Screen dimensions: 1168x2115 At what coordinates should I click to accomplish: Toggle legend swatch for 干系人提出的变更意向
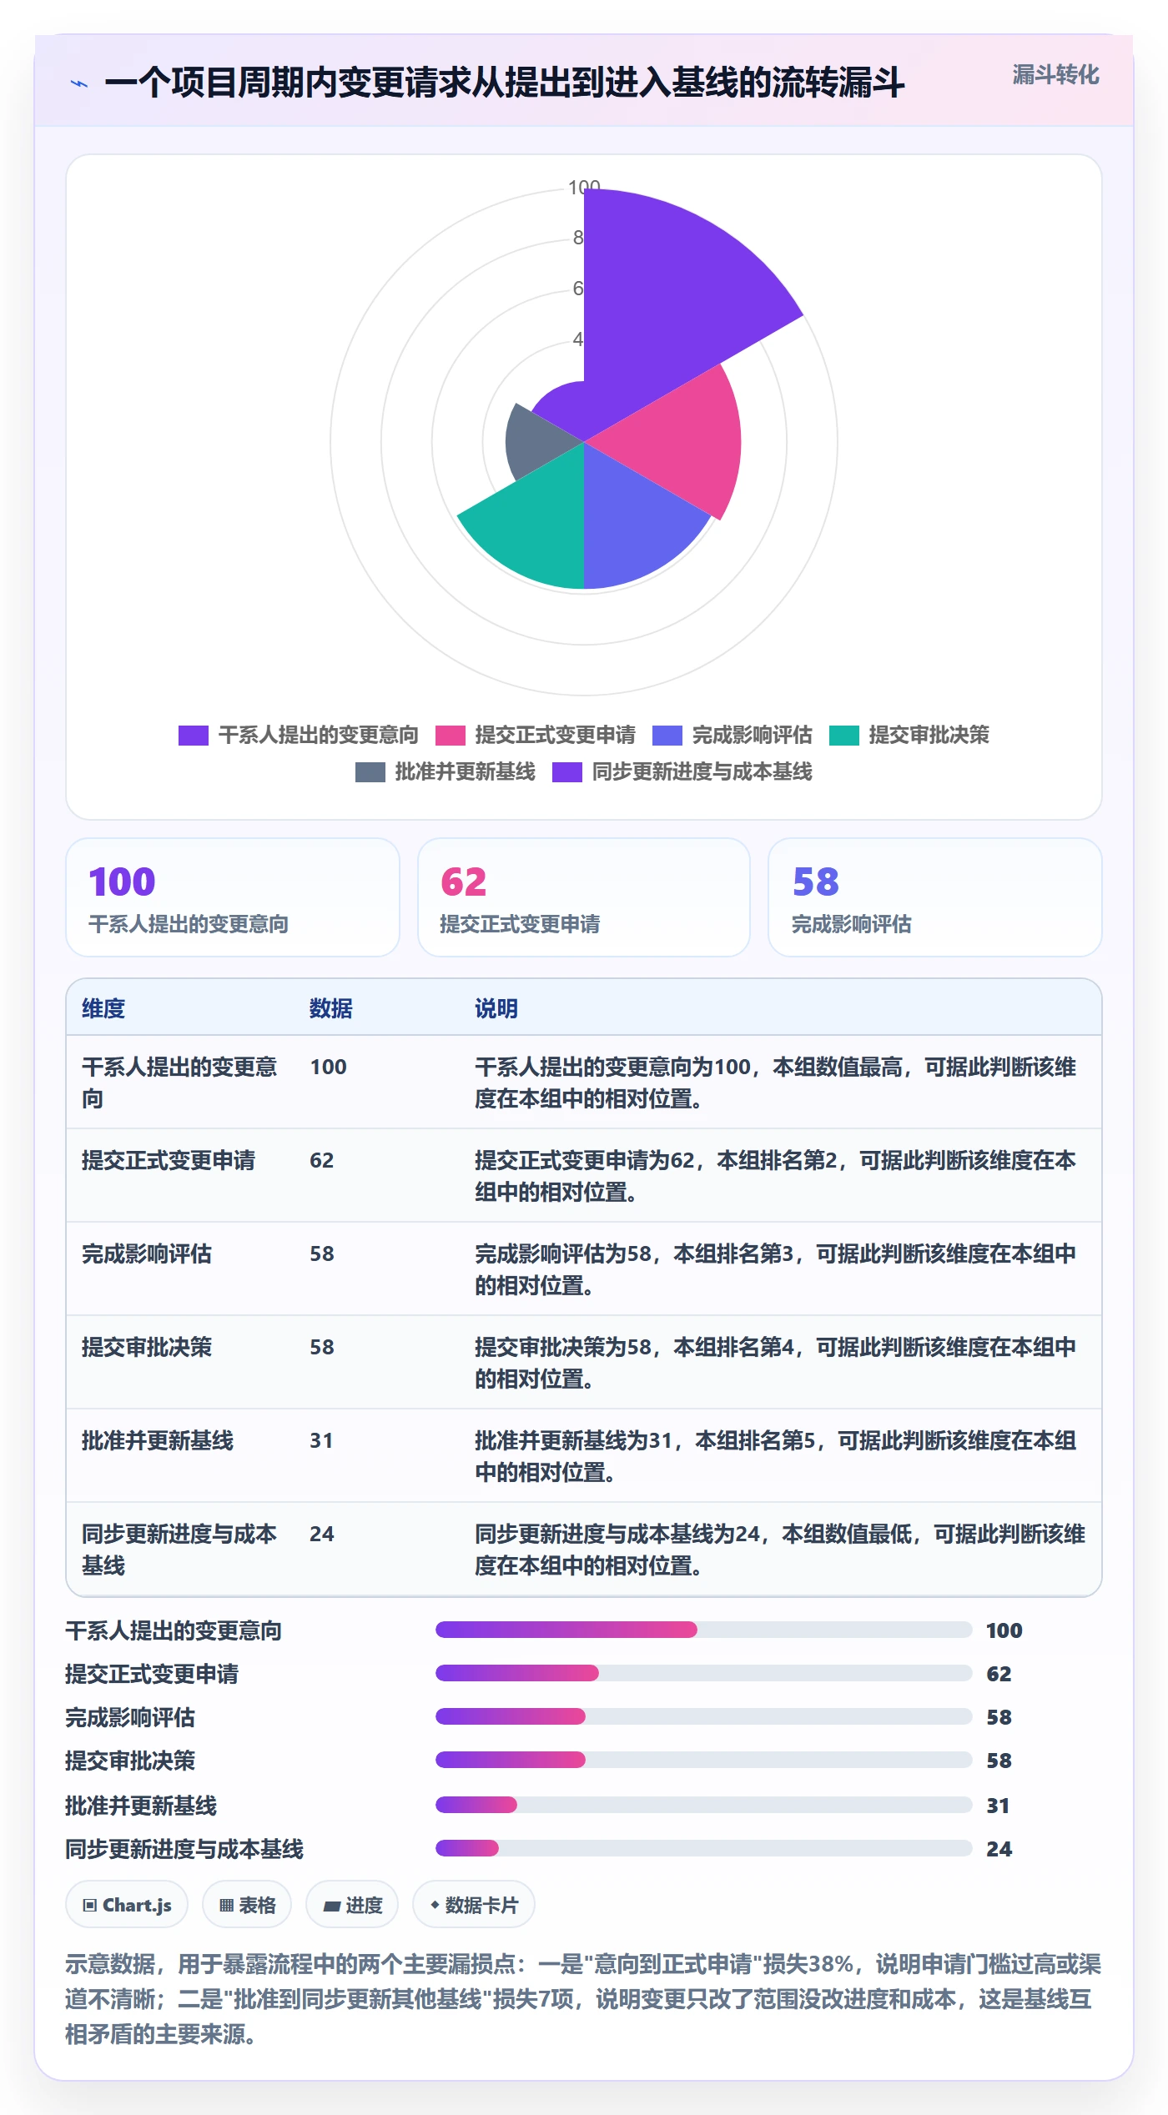coord(194,736)
